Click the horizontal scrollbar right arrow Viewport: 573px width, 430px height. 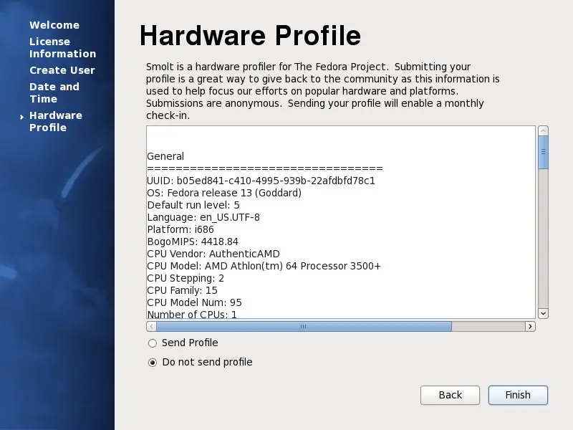pyautogui.click(x=530, y=326)
